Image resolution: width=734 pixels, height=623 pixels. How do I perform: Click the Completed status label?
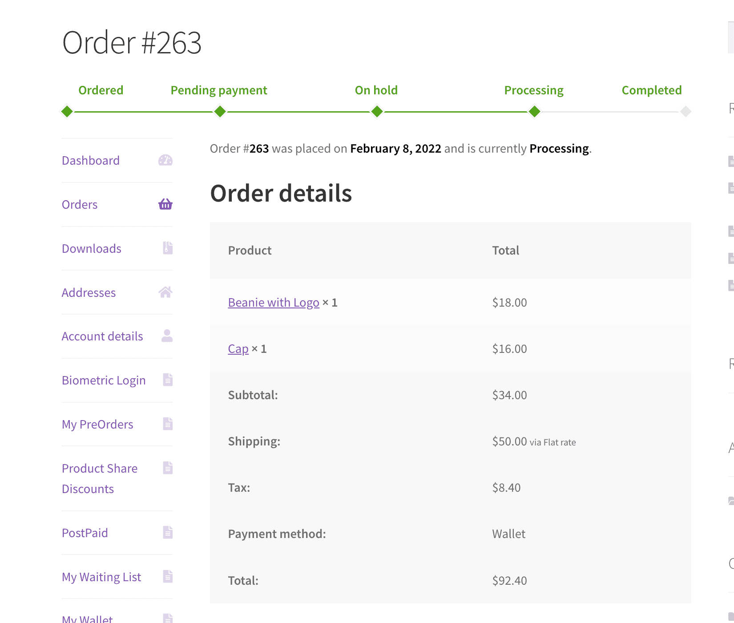pyautogui.click(x=652, y=90)
